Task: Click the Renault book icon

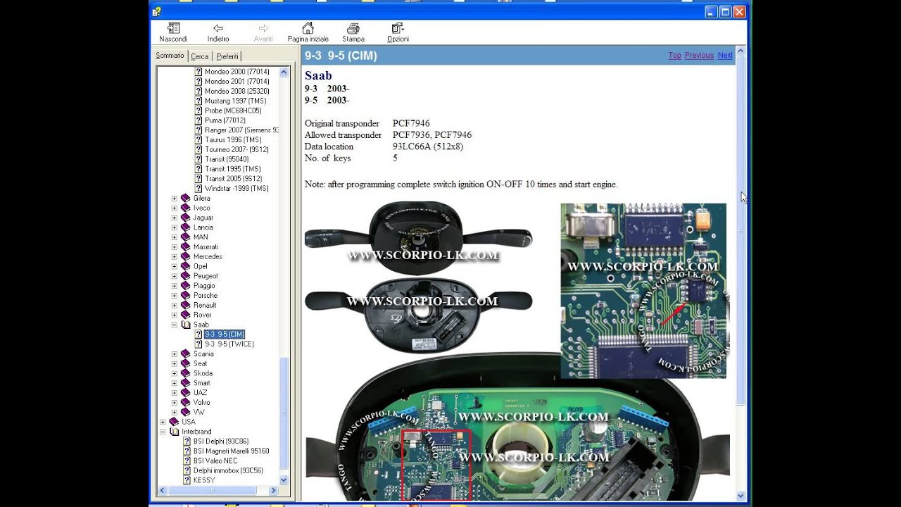Action: (186, 306)
